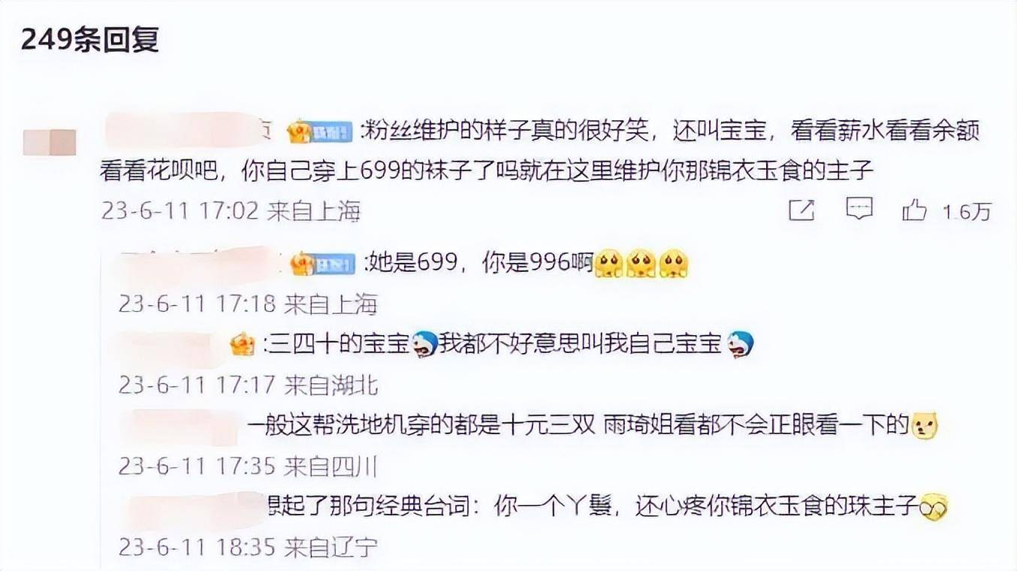Click the first crying emoji after 你是996啊
Viewport: 1017px width, 571px height.
[x=609, y=264]
